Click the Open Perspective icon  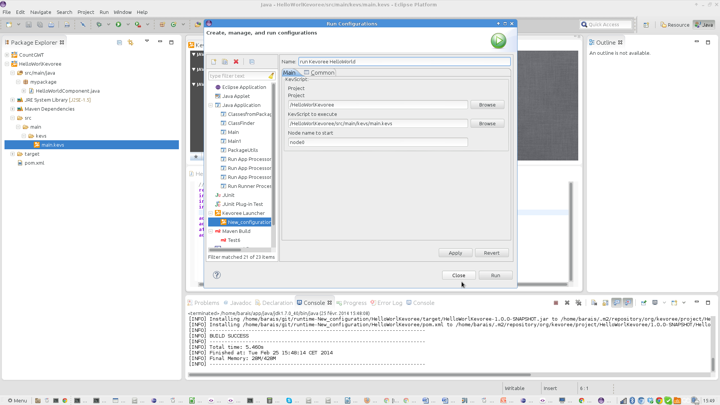pyautogui.click(x=646, y=25)
